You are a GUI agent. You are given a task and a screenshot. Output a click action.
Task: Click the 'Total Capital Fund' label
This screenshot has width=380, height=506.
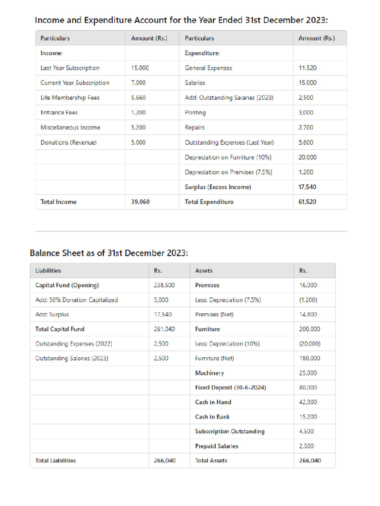pyautogui.click(x=60, y=329)
